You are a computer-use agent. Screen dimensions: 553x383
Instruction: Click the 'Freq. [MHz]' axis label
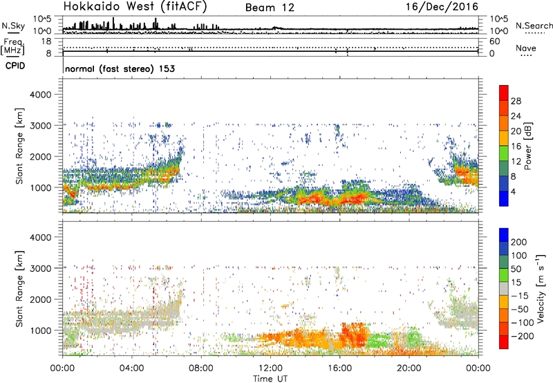point(13,46)
